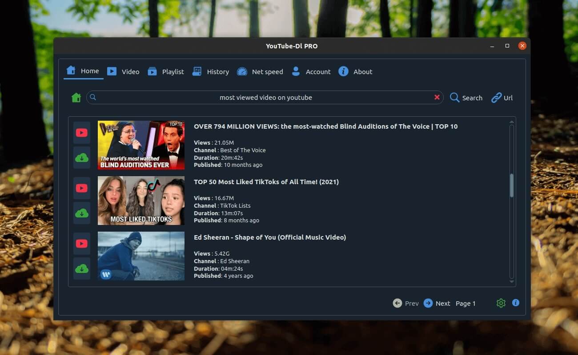Go to Next results page

point(437,303)
